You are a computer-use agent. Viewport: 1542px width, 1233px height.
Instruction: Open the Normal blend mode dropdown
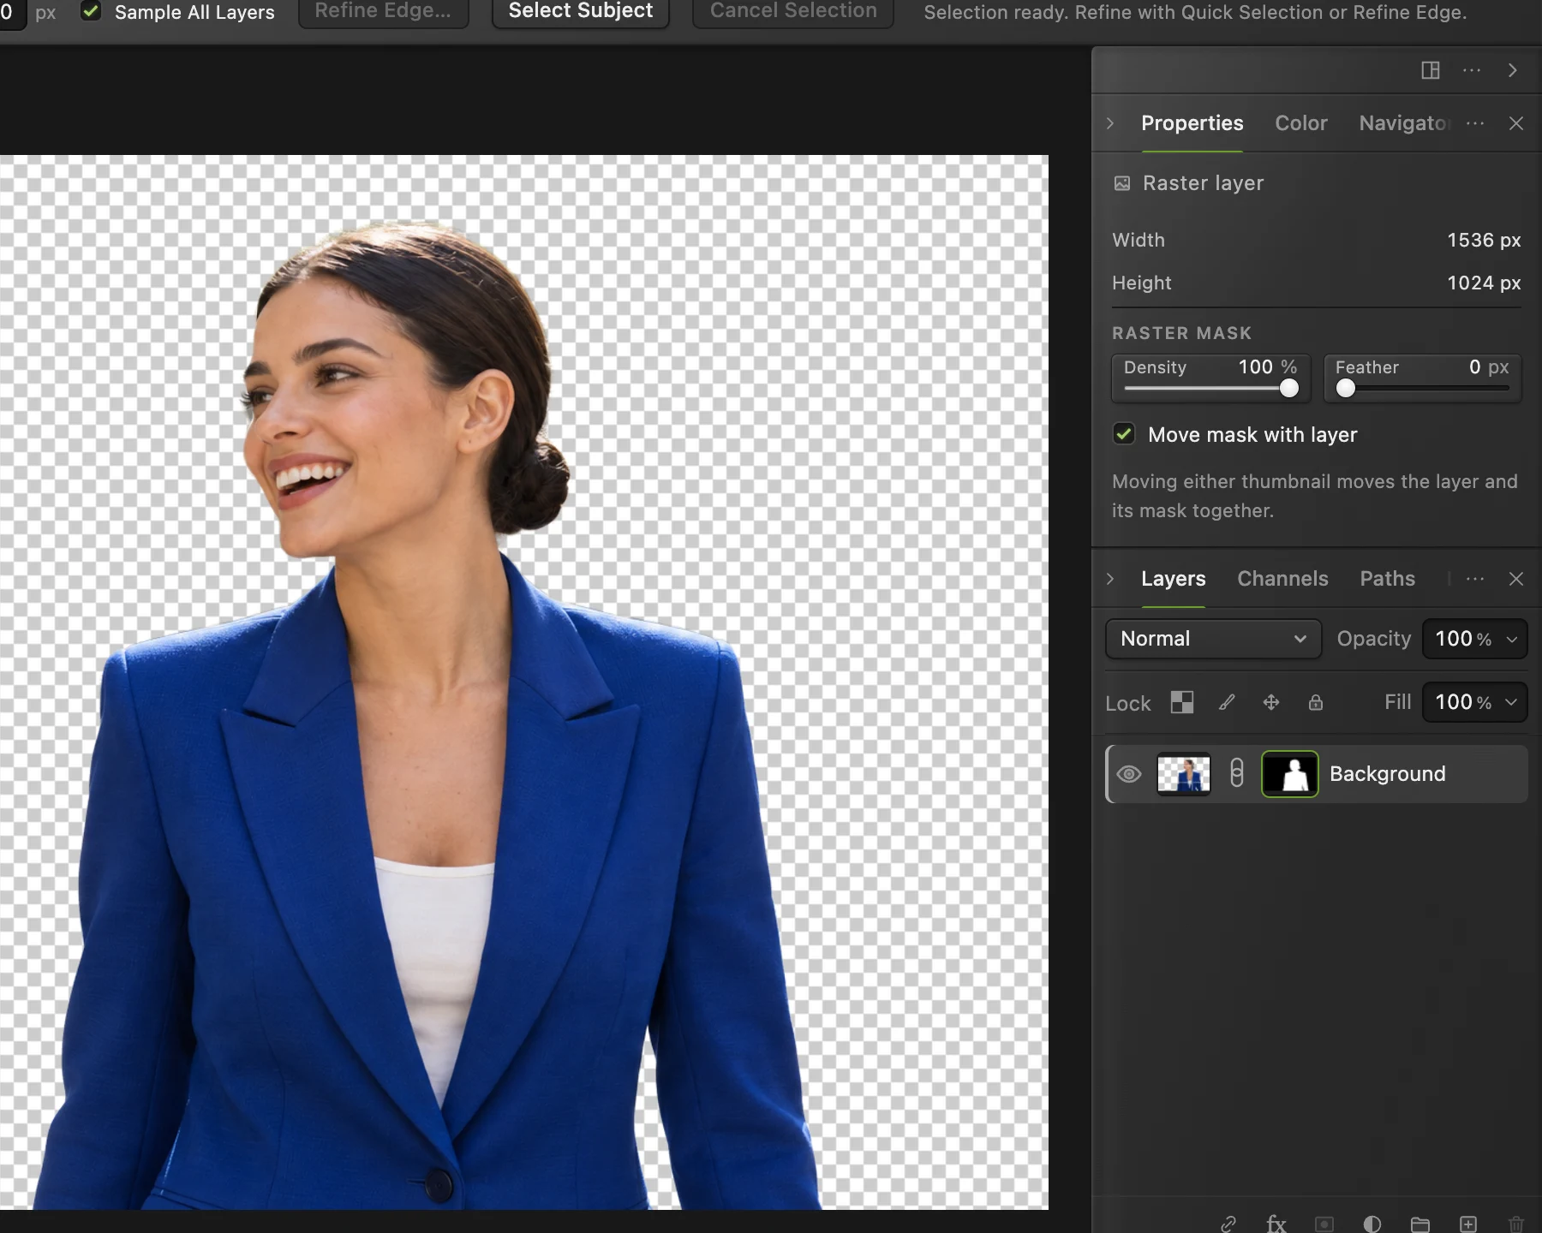click(1213, 639)
